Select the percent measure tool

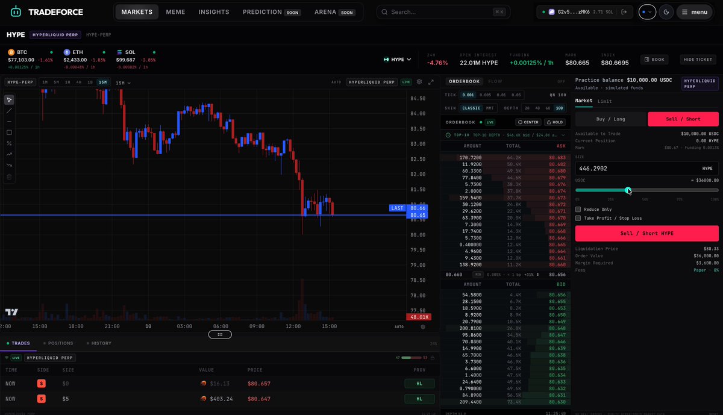9,143
